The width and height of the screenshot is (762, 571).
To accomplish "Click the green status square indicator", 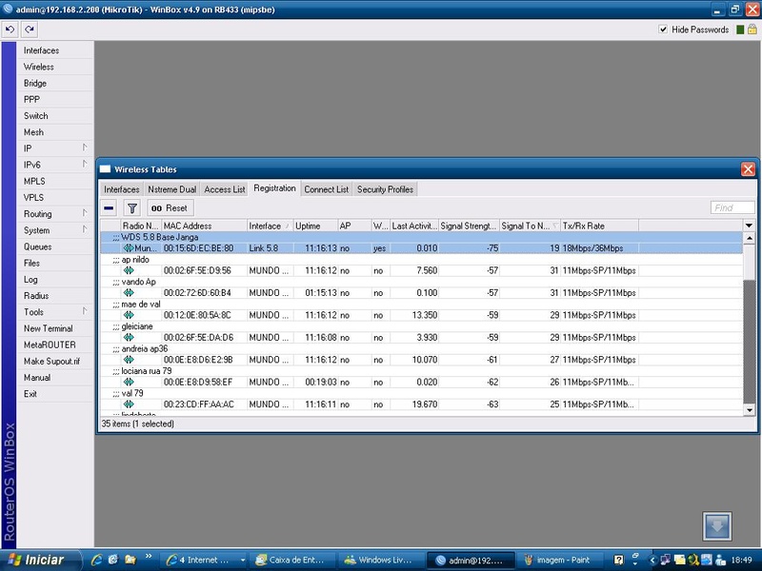I will tap(740, 30).
